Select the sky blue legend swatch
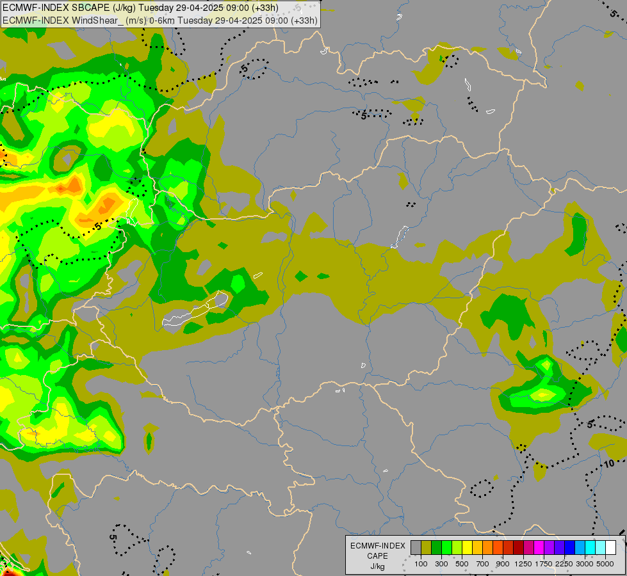Viewport: 627px width, 576px height. coord(580,548)
